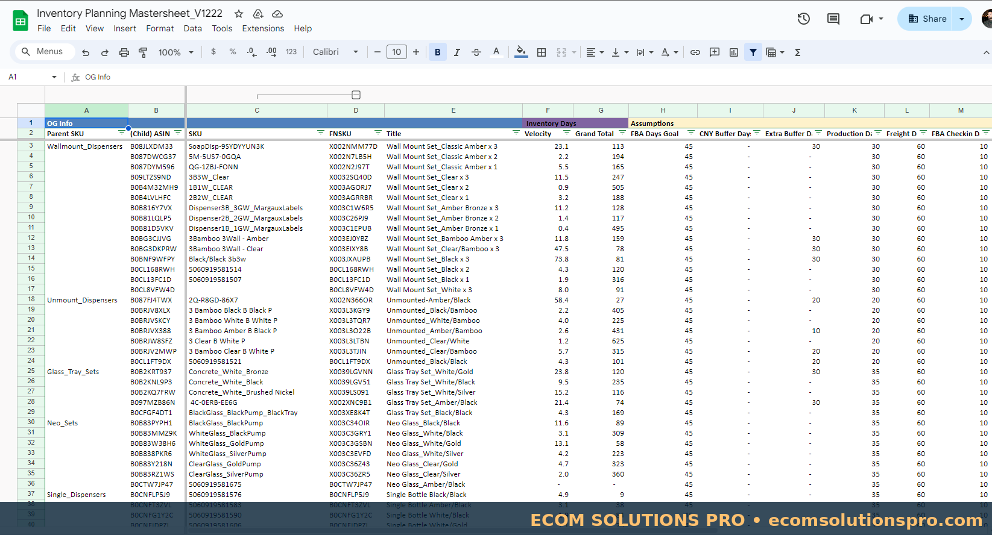This screenshot has height=535, width=992.
Task: Open the Borders tool
Action: click(542, 52)
